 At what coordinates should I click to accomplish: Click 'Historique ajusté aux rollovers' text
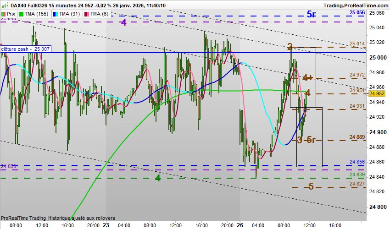(x=82, y=218)
